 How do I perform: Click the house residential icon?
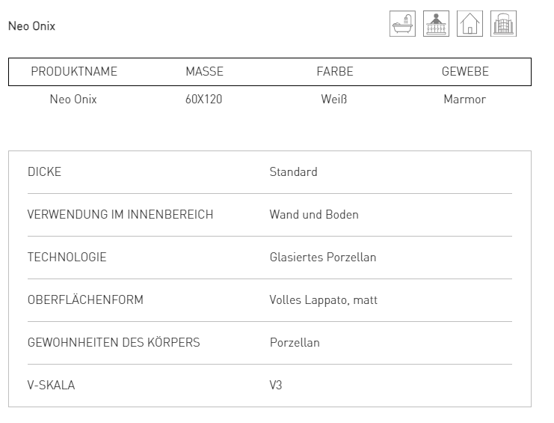coord(470,24)
